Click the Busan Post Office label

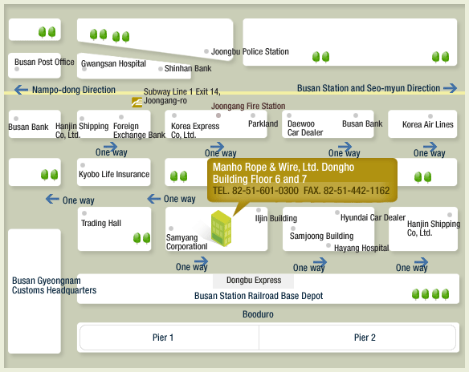44,62
